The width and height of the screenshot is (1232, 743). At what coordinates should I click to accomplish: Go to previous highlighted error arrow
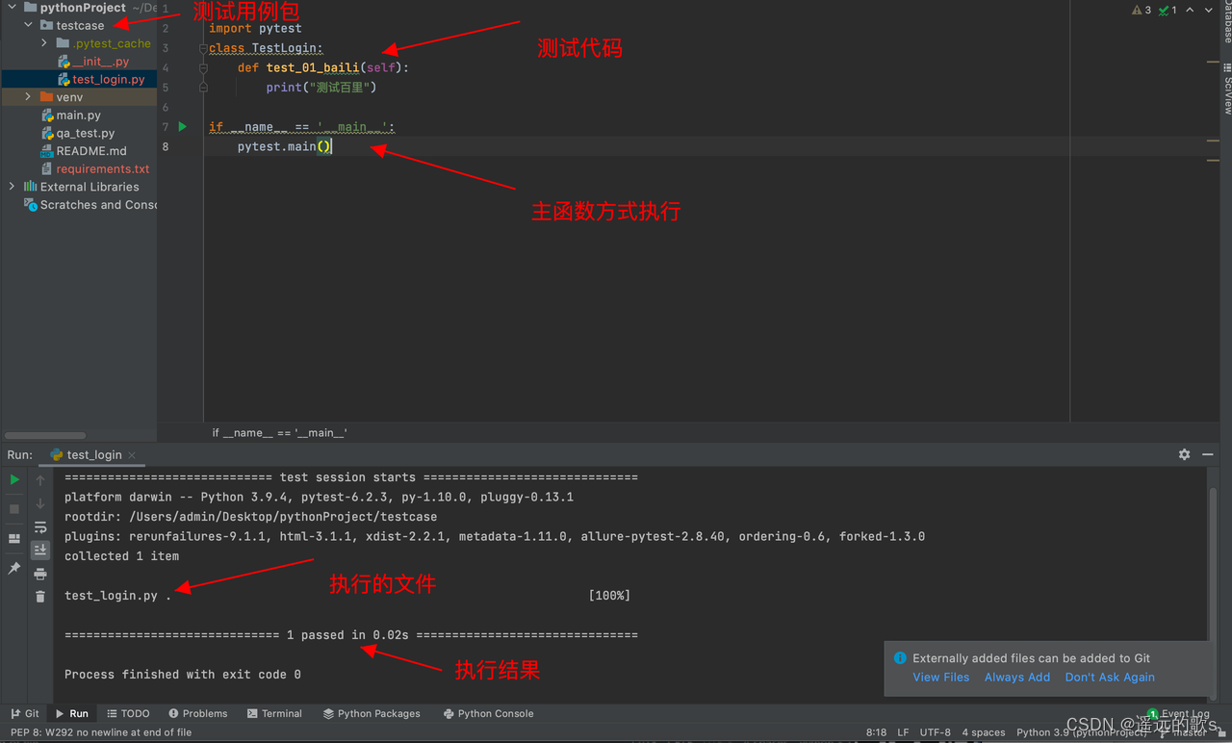(1191, 11)
